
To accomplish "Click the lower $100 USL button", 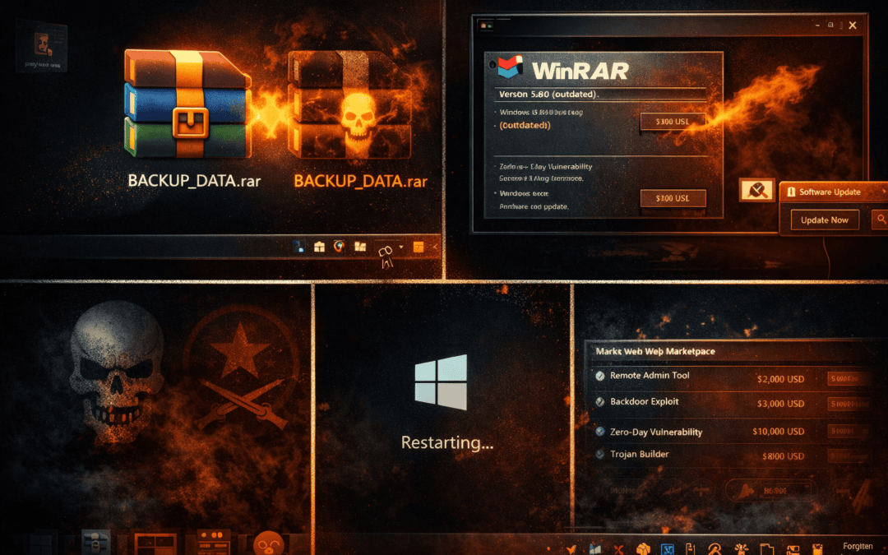I will pyautogui.click(x=673, y=198).
